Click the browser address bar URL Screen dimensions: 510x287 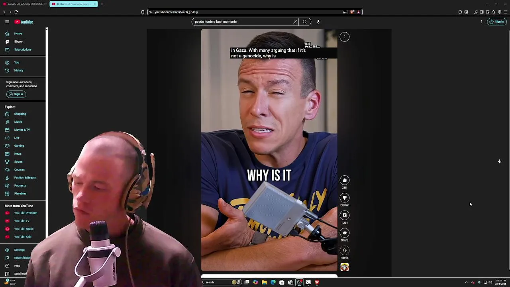click(x=176, y=12)
